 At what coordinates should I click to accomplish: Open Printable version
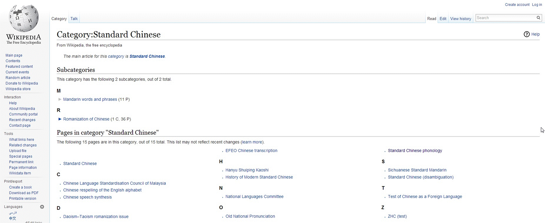pos(23,199)
